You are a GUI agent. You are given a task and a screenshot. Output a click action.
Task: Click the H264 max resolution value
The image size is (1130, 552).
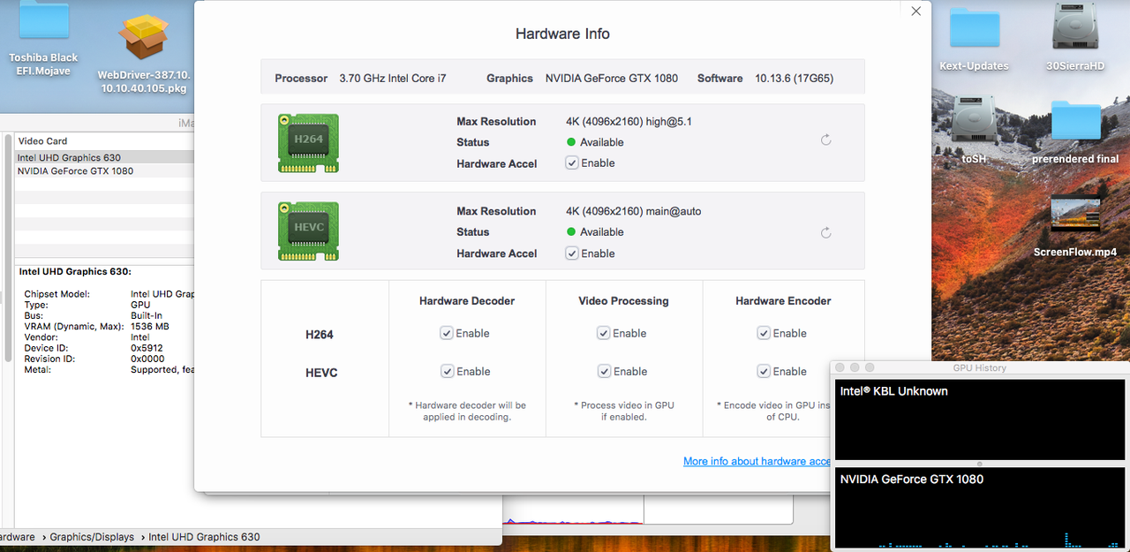629,122
